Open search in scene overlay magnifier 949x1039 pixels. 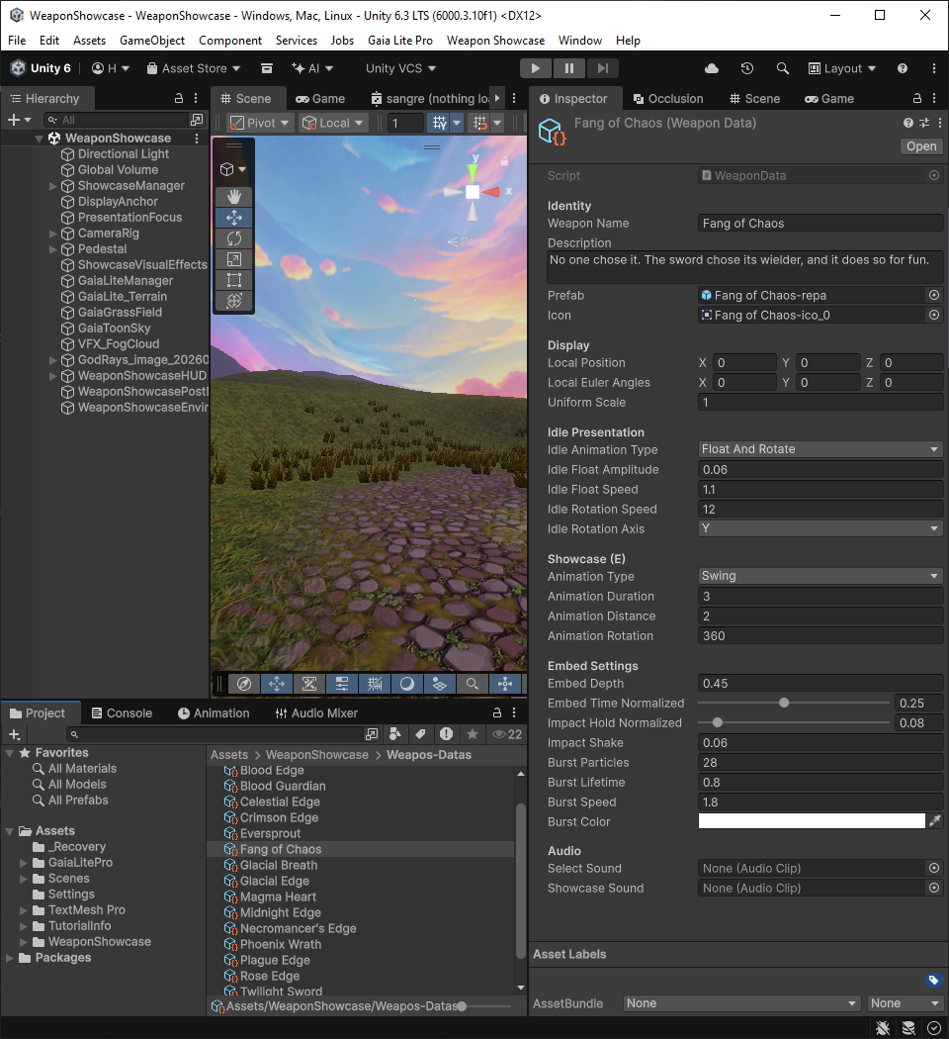click(472, 684)
